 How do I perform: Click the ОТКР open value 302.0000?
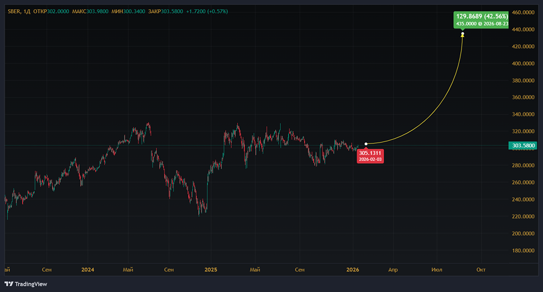[58, 11]
